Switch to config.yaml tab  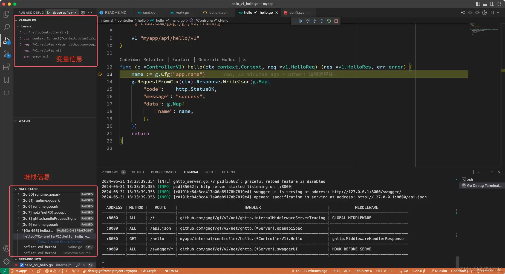(299, 13)
